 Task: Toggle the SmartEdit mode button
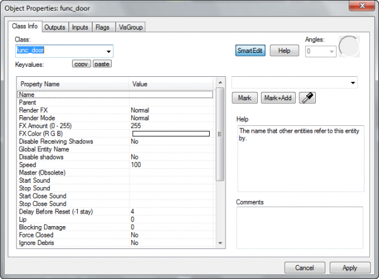coord(250,50)
